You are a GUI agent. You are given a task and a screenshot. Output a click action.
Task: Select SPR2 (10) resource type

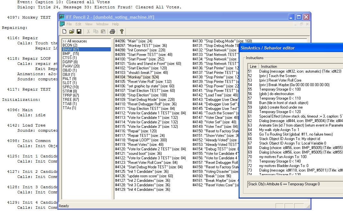coord(71,87)
